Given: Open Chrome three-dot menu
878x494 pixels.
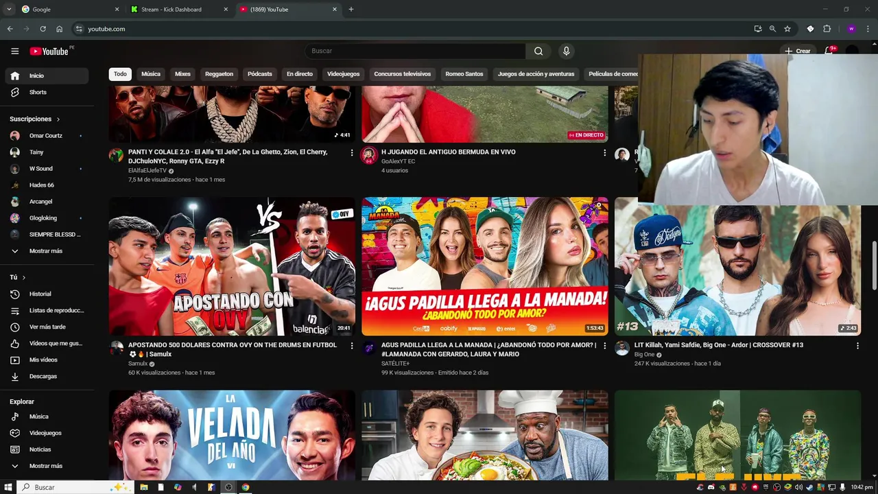Looking at the screenshot, I should coord(868,29).
